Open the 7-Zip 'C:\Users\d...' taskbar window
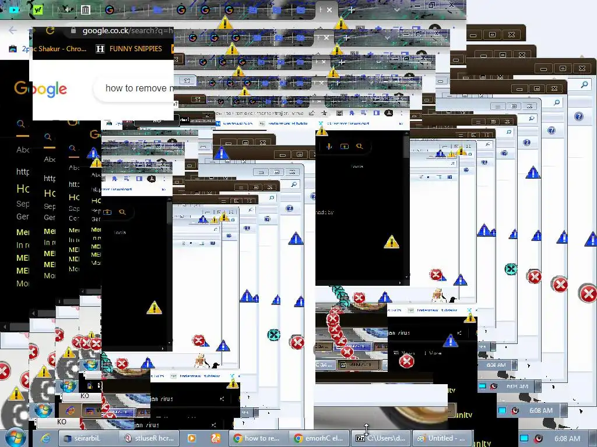This screenshot has height=447, width=597. pos(381,438)
